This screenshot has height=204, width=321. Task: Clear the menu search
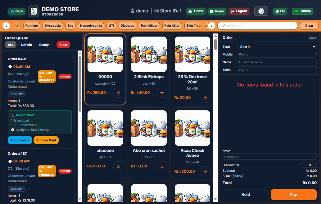309,25
